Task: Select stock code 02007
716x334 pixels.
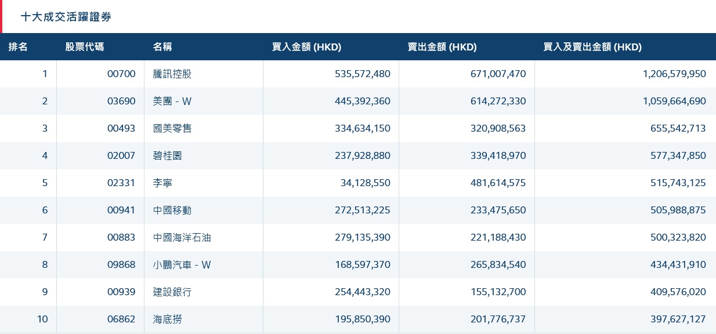Action: (x=121, y=155)
